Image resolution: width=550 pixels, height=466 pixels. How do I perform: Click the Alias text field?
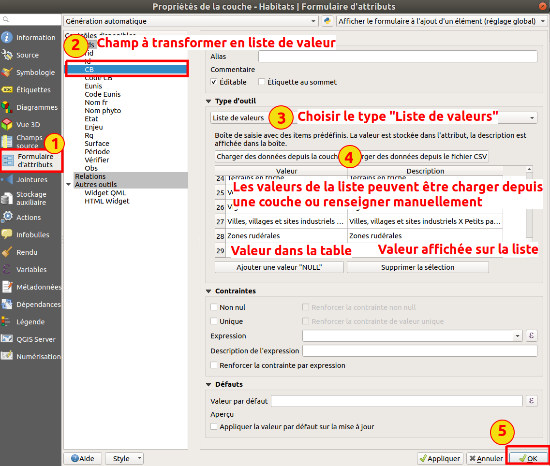tap(398, 57)
